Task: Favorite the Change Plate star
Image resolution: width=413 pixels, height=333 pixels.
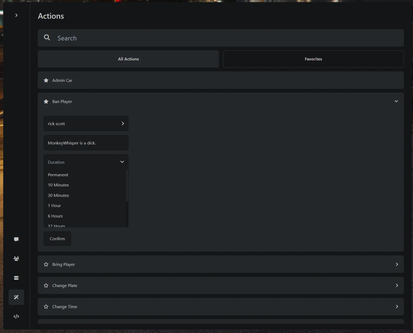Action: click(x=46, y=285)
